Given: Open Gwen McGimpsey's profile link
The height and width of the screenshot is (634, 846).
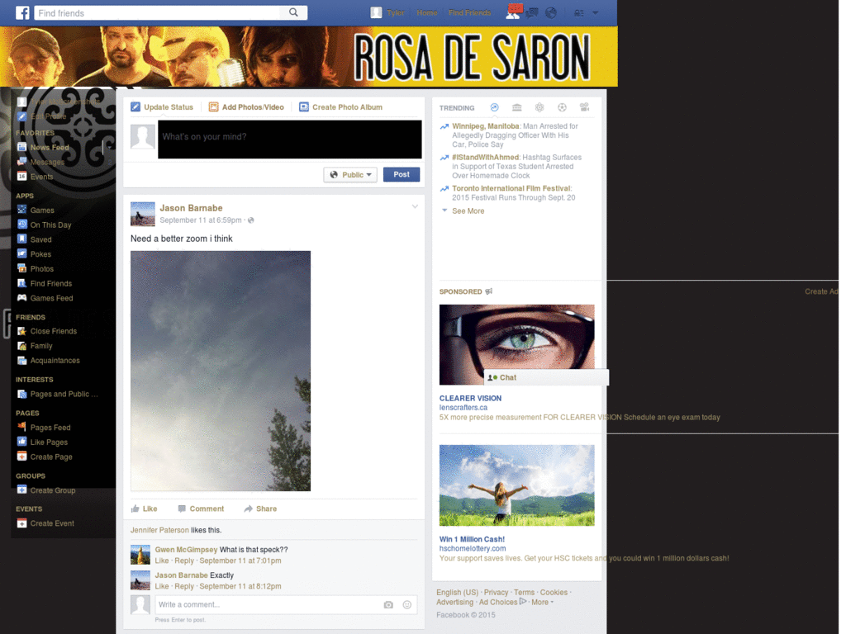Looking at the screenshot, I should tap(186, 550).
